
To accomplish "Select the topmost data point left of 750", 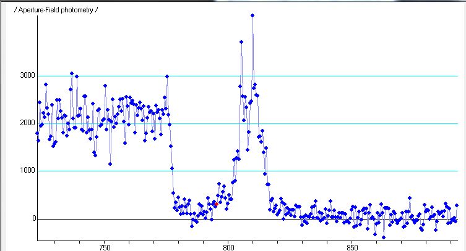I will point(72,73).
